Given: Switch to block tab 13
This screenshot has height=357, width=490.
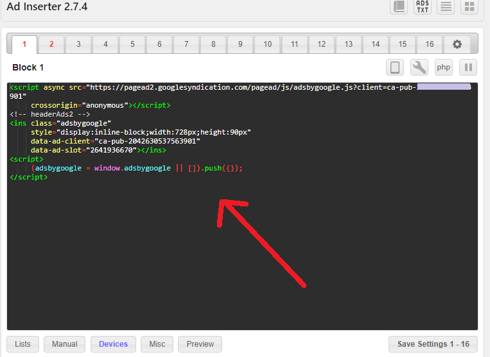Looking at the screenshot, I should click(x=349, y=44).
